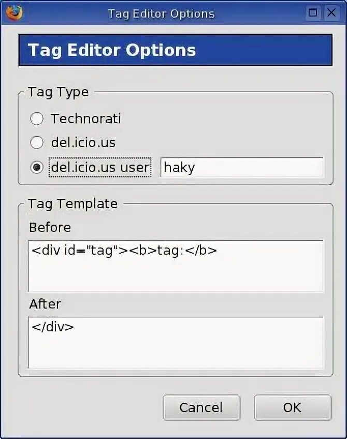Click the del.icio.us option label
This screenshot has width=347, height=439.
[x=83, y=142]
